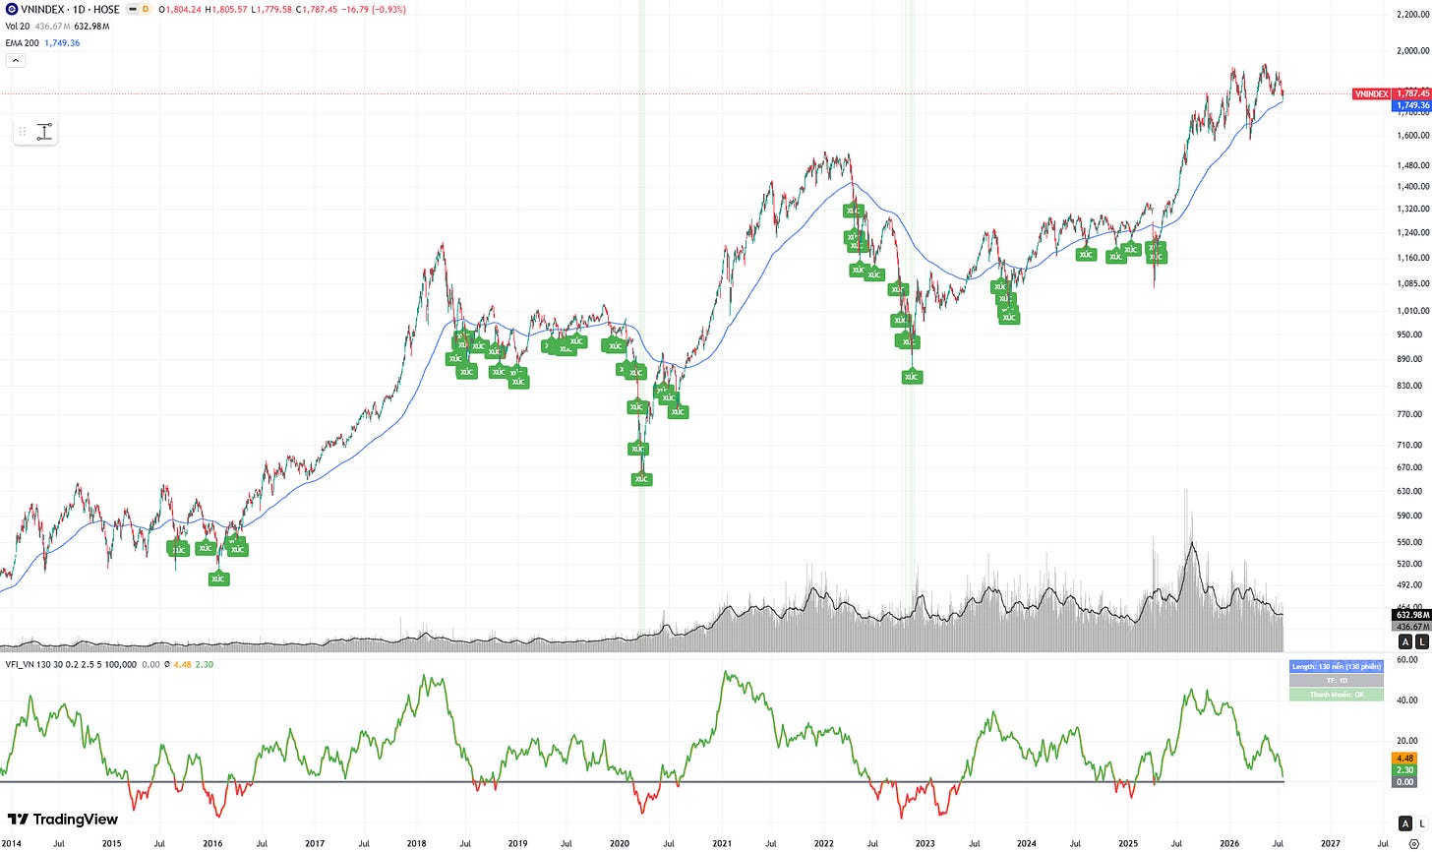Click the black 632.98M volume label on scale
Image resolution: width=1432 pixels, height=852 pixels.
click(x=1410, y=616)
